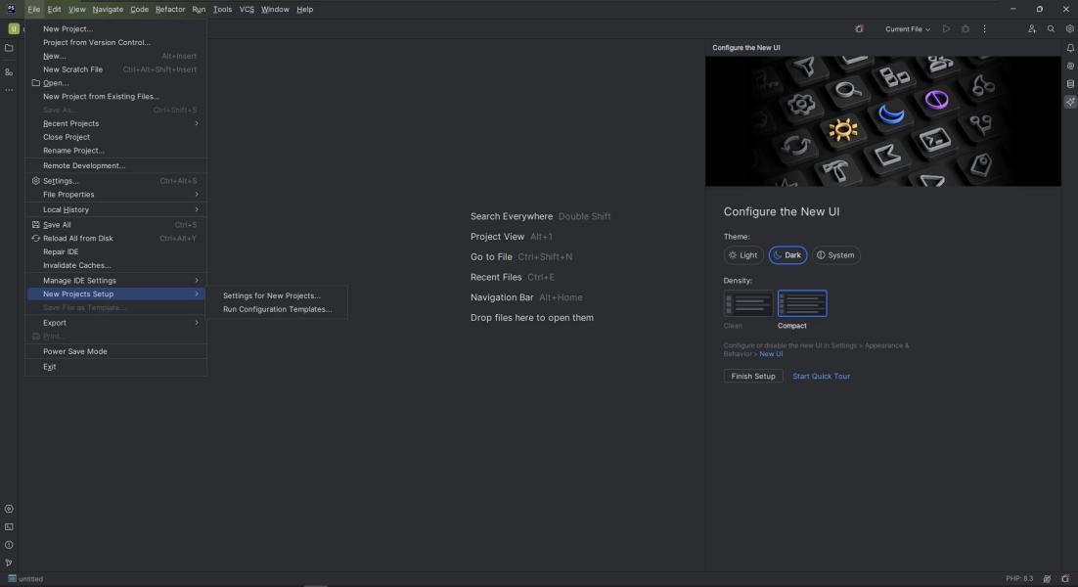
Task: Open Search Everywhere magnifier icon
Action: pyautogui.click(x=1051, y=29)
